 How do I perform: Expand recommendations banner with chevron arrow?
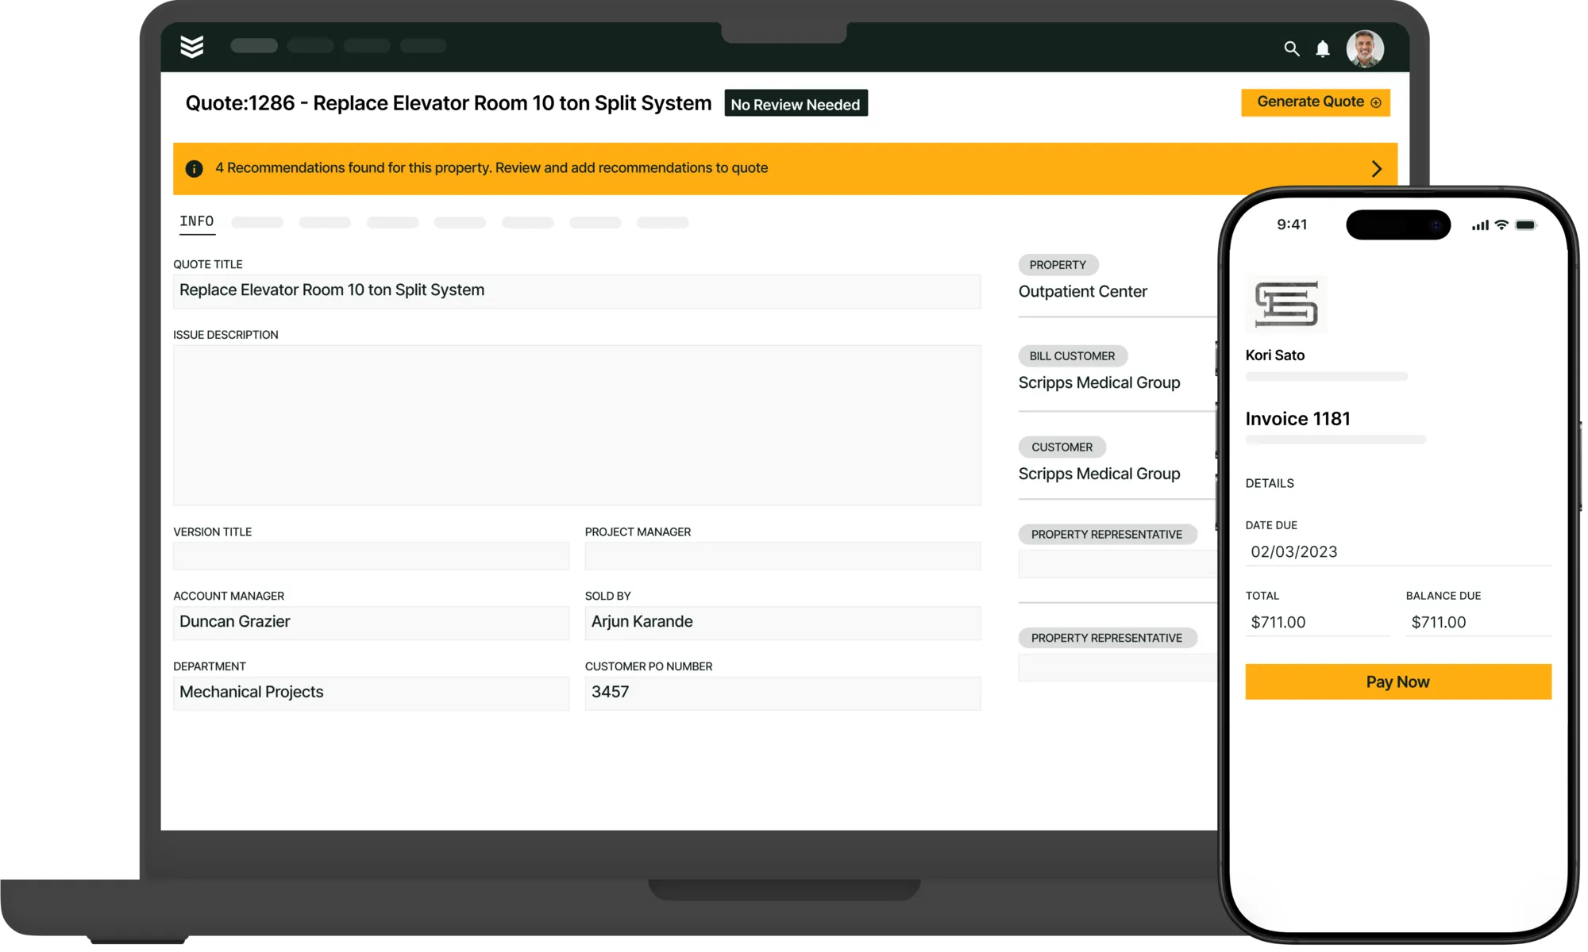tap(1377, 169)
